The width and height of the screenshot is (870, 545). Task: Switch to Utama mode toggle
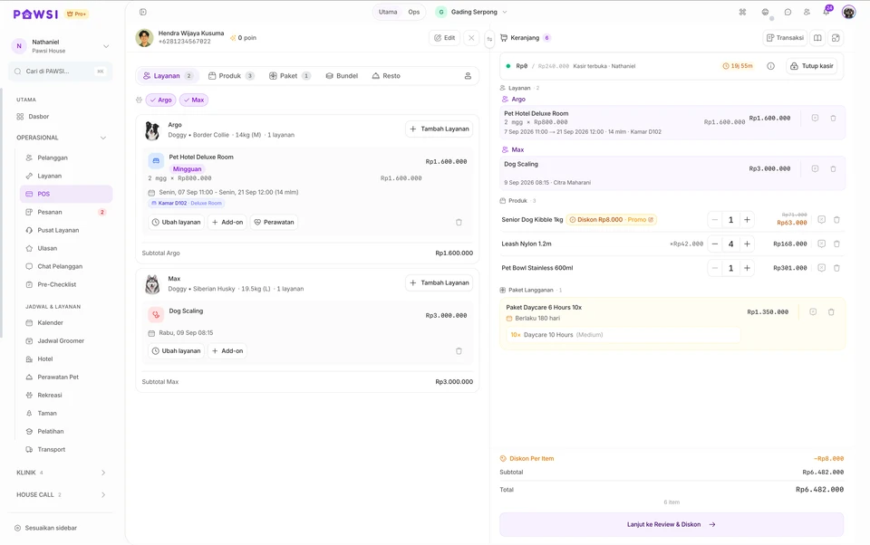click(388, 12)
